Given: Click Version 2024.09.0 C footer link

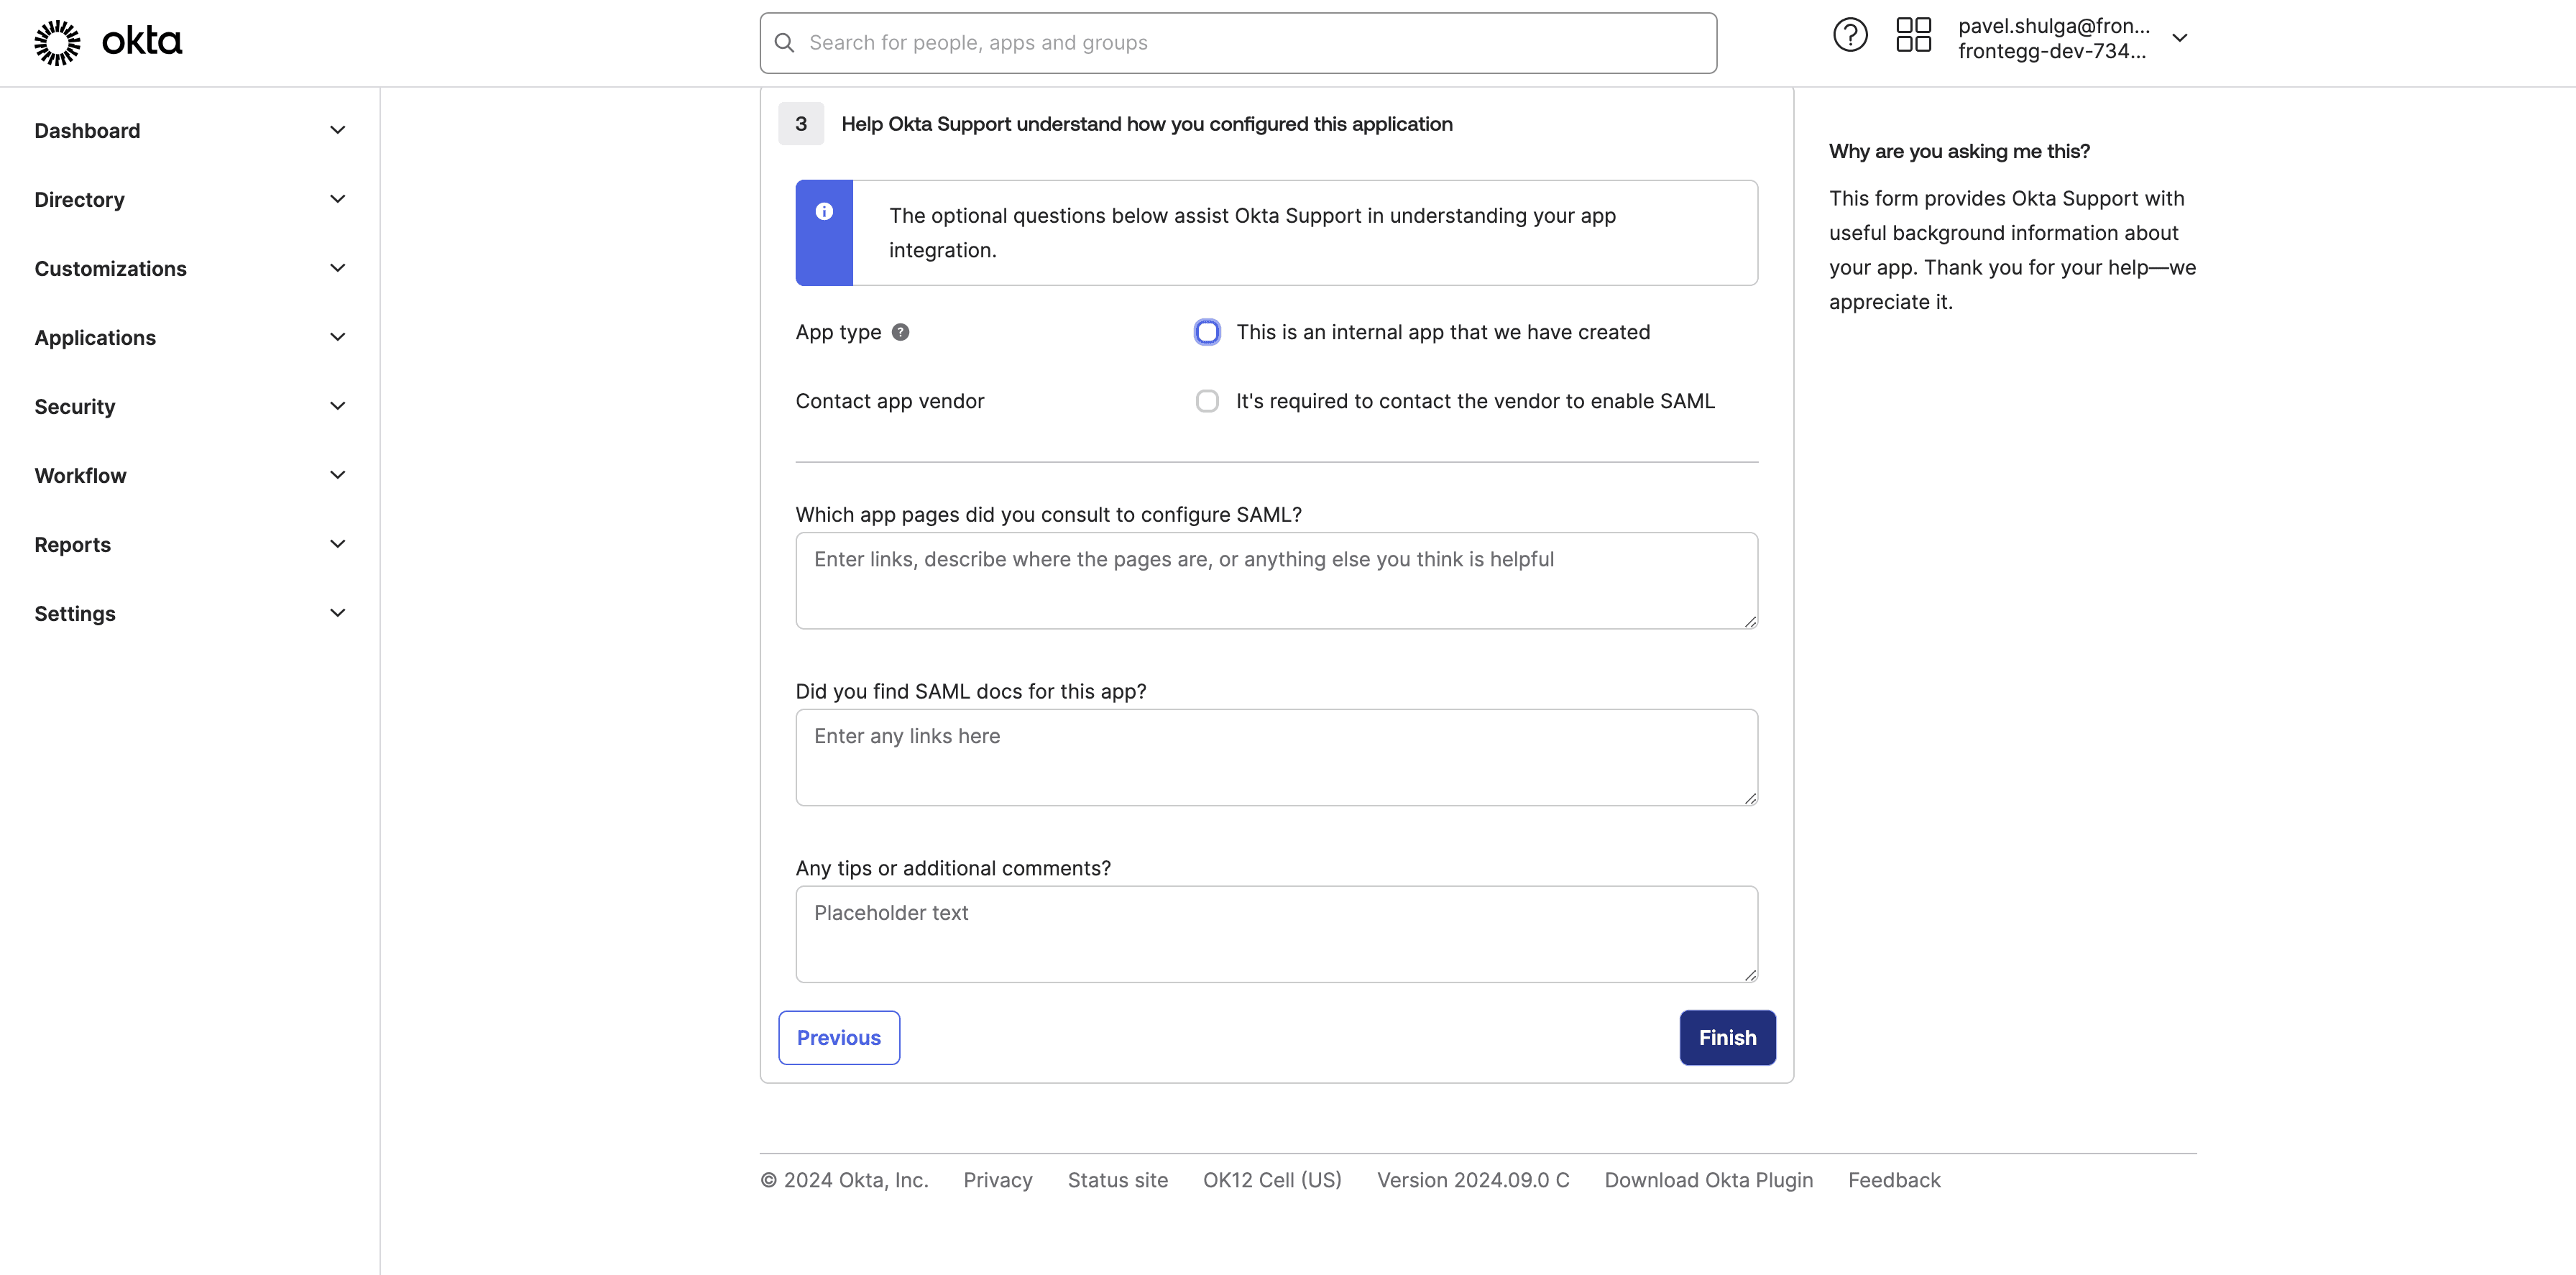Looking at the screenshot, I should tap(1473, 1180).
